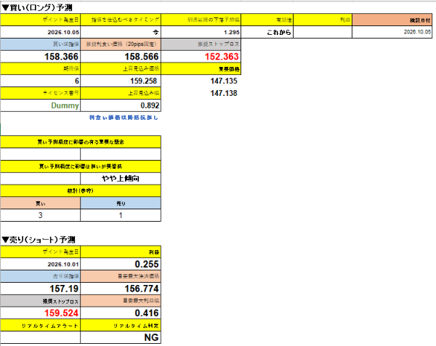The image size is (436, 346).
Task: Select the profit value 0.255
Action: pos(121,264)
